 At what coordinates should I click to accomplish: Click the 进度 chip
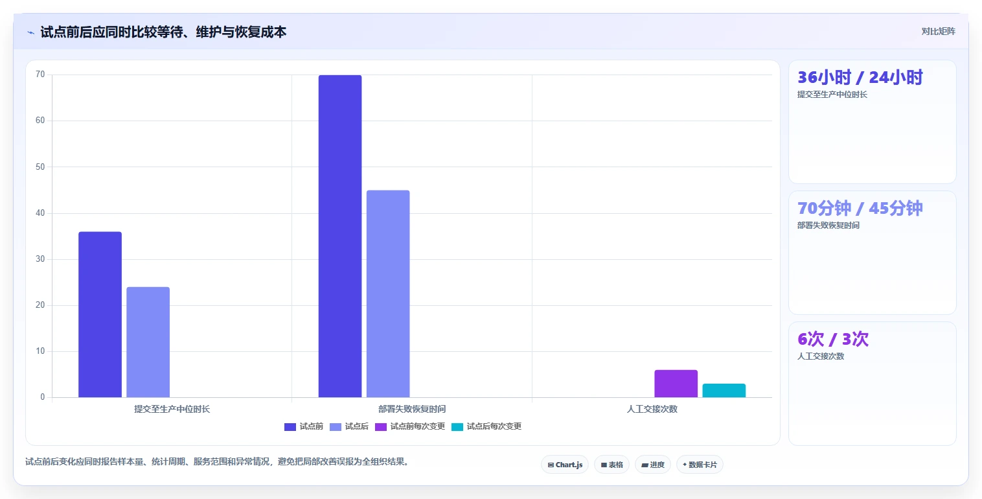(653, 465)
